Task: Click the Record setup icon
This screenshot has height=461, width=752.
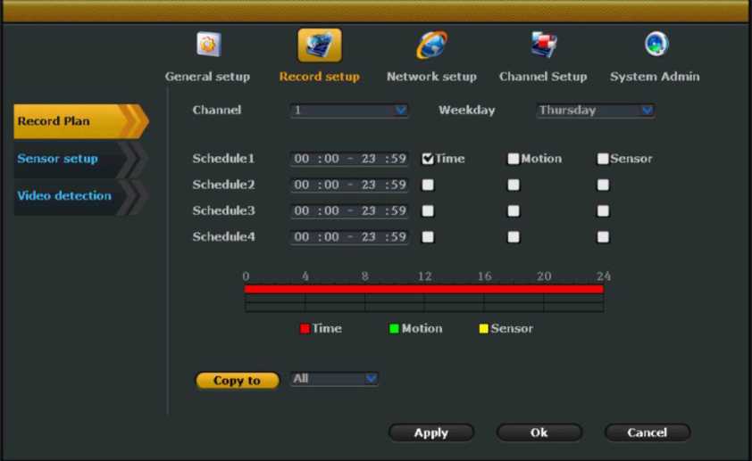Action: tap(319, 45)
